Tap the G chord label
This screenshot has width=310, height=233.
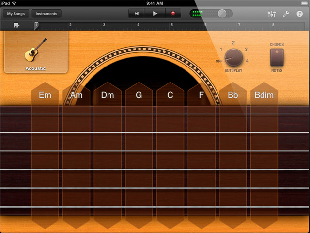tap(139, 95)
